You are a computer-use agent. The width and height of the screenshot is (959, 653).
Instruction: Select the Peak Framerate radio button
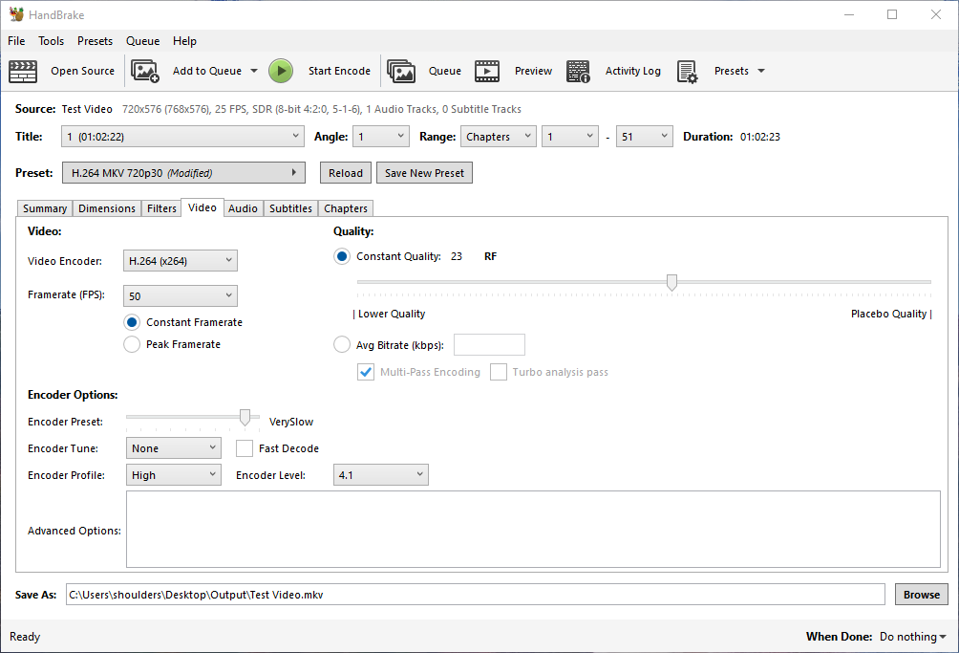click(x=132, y=344)
